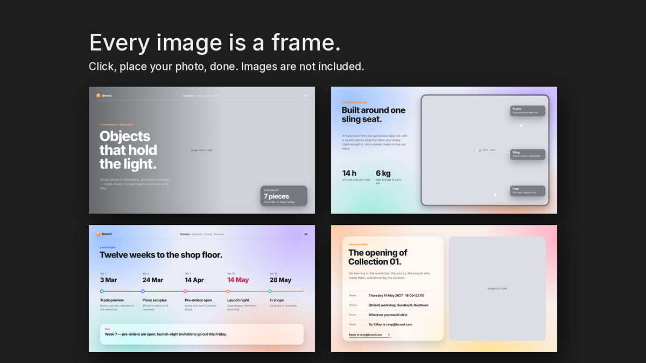Click the Image 1920 × 1080 placeholder
646x363 pixels.
click(202, 150)
